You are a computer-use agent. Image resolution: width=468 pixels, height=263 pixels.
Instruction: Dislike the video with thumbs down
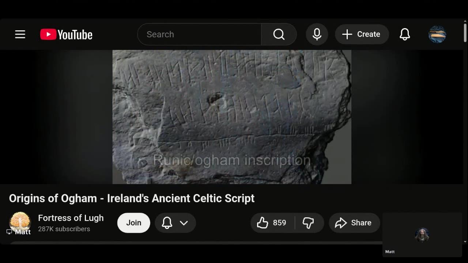coord(309,223)
